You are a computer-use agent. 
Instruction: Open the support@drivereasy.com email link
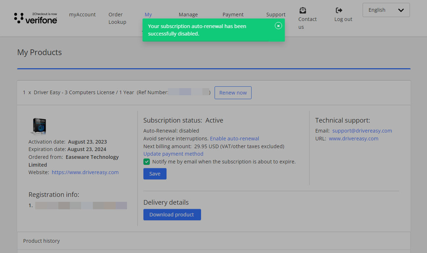(x=362, y=131)
